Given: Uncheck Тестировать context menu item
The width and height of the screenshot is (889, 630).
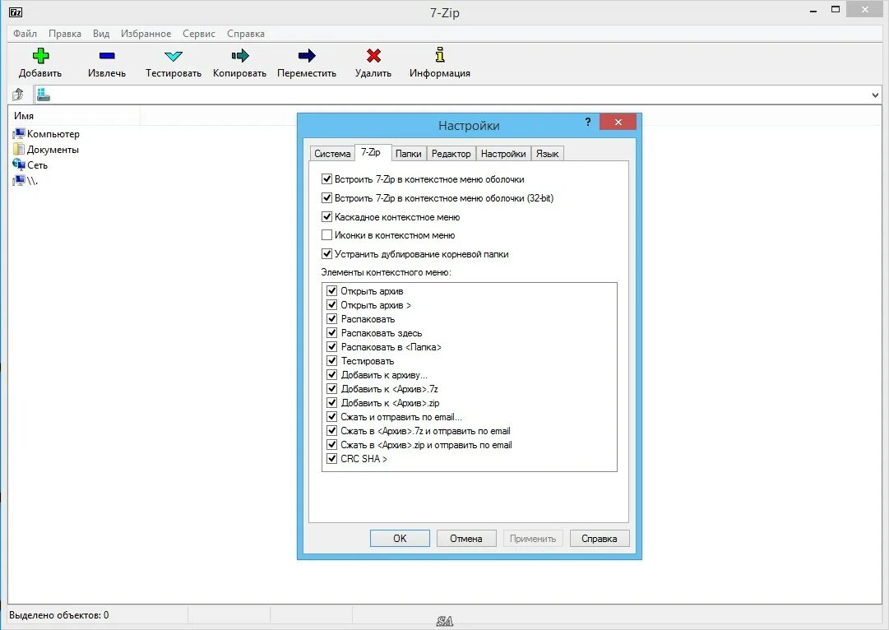Looking at the screenshot, I should (332, 361).
